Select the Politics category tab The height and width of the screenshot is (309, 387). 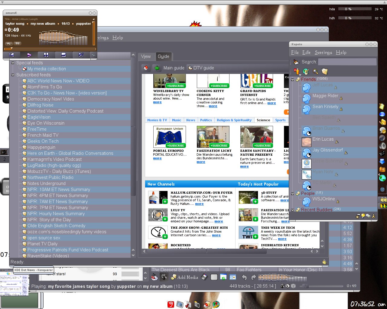(206, 120)
